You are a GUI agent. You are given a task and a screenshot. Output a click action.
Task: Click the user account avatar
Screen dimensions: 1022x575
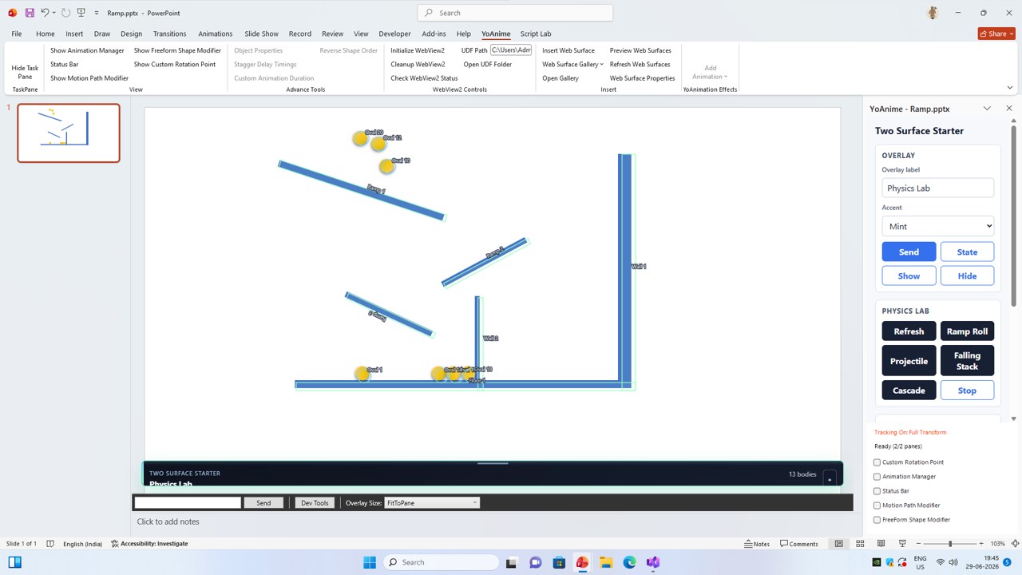[x=933, y=13]
